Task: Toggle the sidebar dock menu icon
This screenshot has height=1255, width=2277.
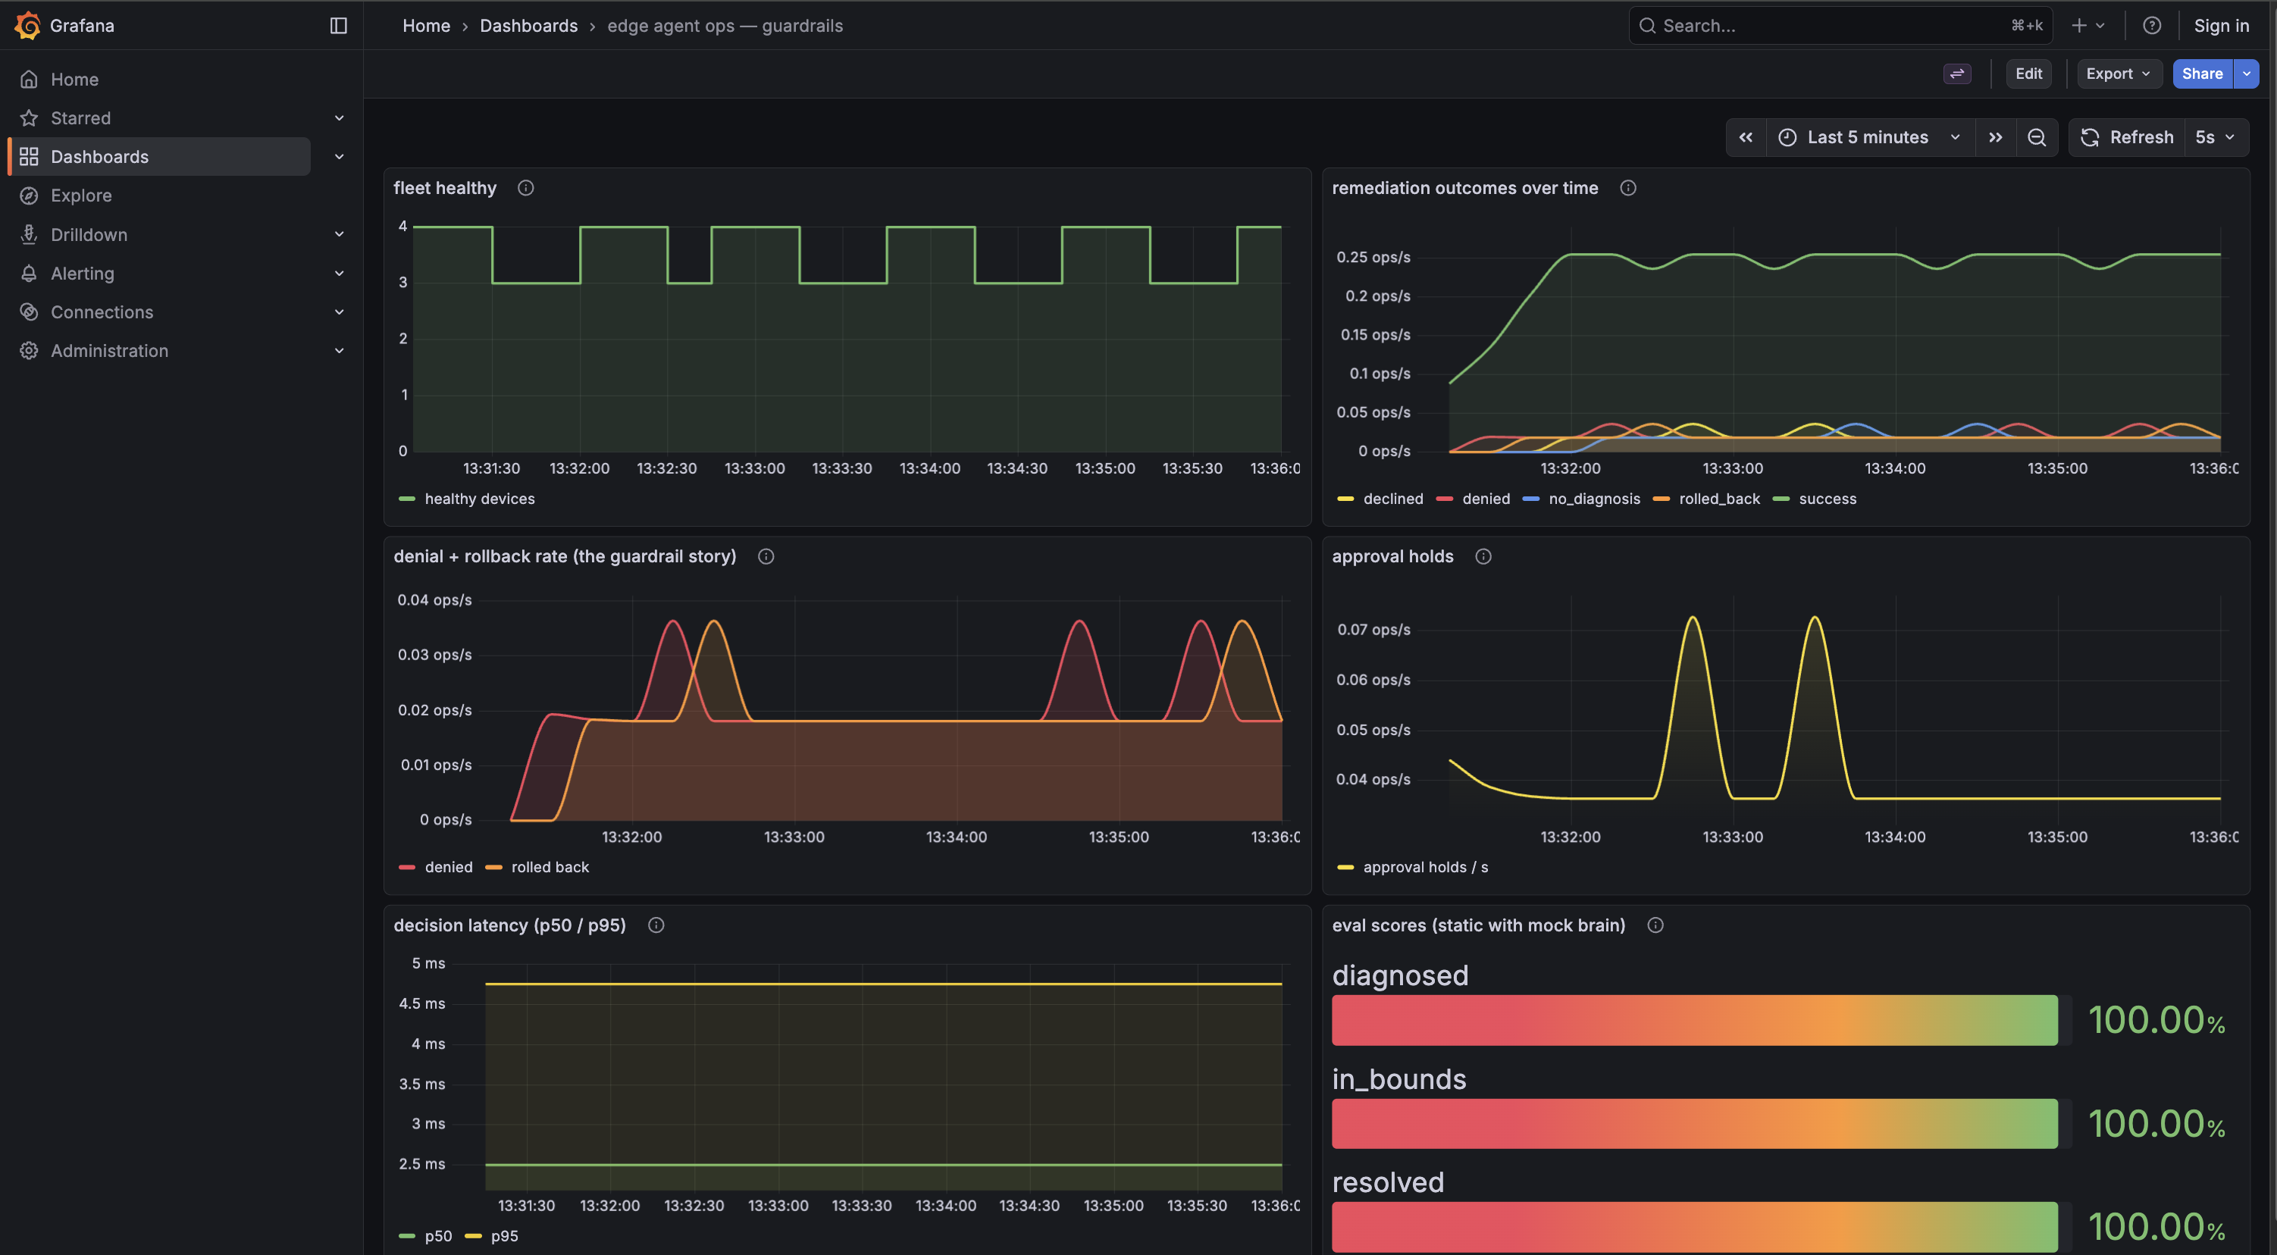Action: 339,26
